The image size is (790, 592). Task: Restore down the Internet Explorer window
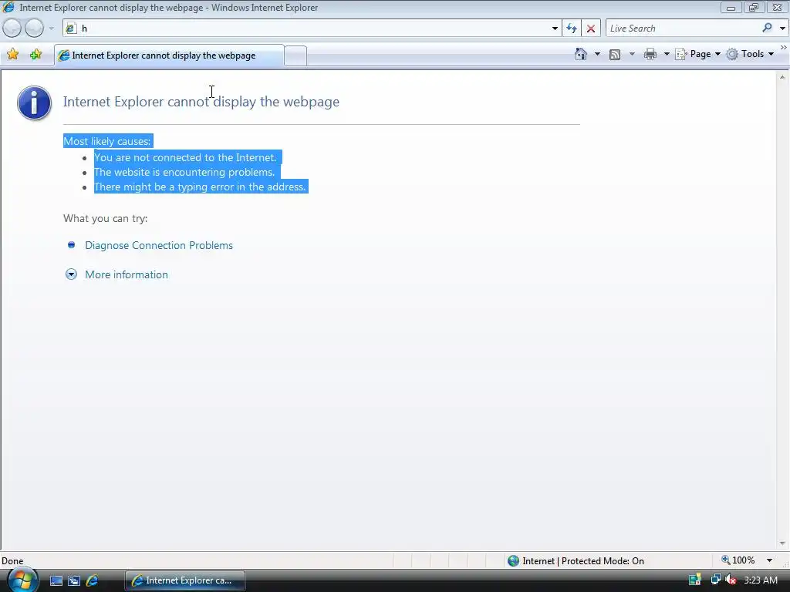(x=753, y=8)
